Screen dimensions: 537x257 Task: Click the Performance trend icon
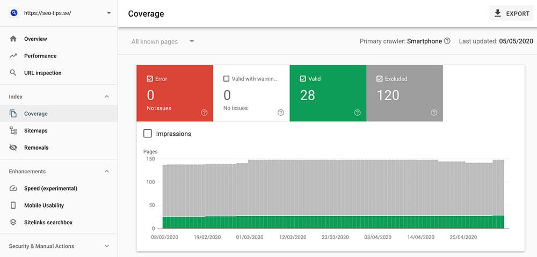tap(13, 56)
